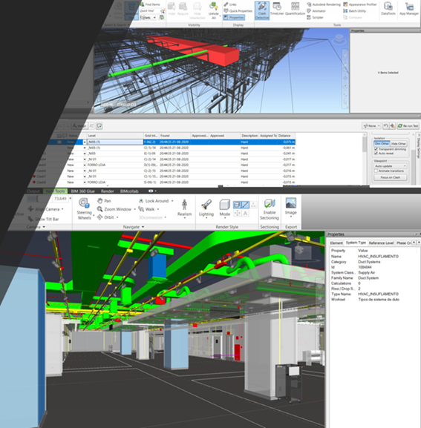Image resolution: width=421 pixels, height=428 pixels.
Task: Open the App Manager
Action: click(x=409, y=9)
